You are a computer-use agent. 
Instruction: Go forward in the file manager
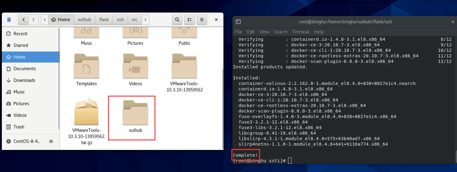[34, 20]
